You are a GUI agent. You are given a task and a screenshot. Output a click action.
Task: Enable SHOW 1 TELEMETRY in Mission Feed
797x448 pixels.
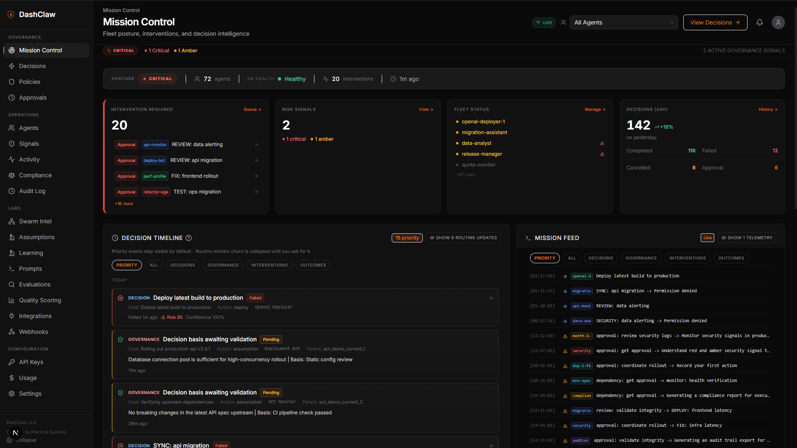(x=746, y=237)
